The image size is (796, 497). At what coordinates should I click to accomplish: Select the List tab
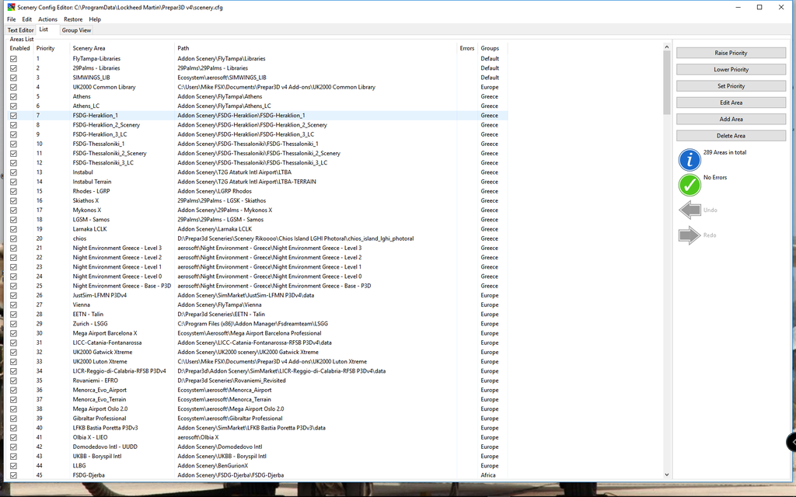pyautogui.click(x=44, y=30)
